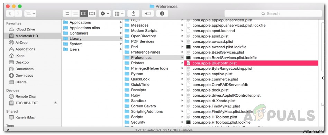Select Macintosh HD in sidebar
The width and height of the screenshot is (328, 135).
(32, 36)
